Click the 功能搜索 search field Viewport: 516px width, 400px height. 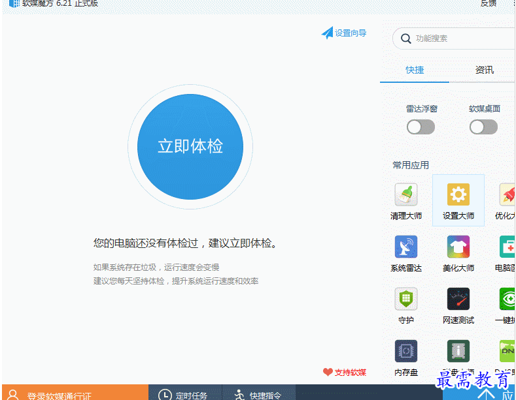[454, 38]
